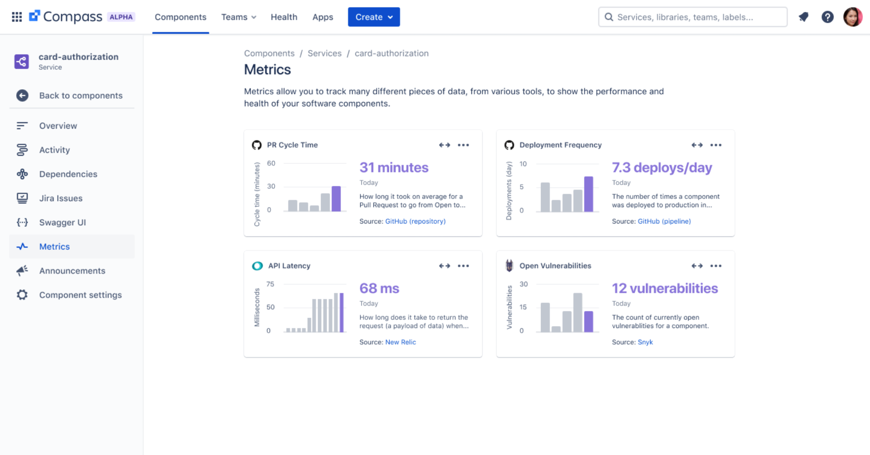
Task: Open Swagger UI section
Action: pyautogui.click(x=62, y=222)
